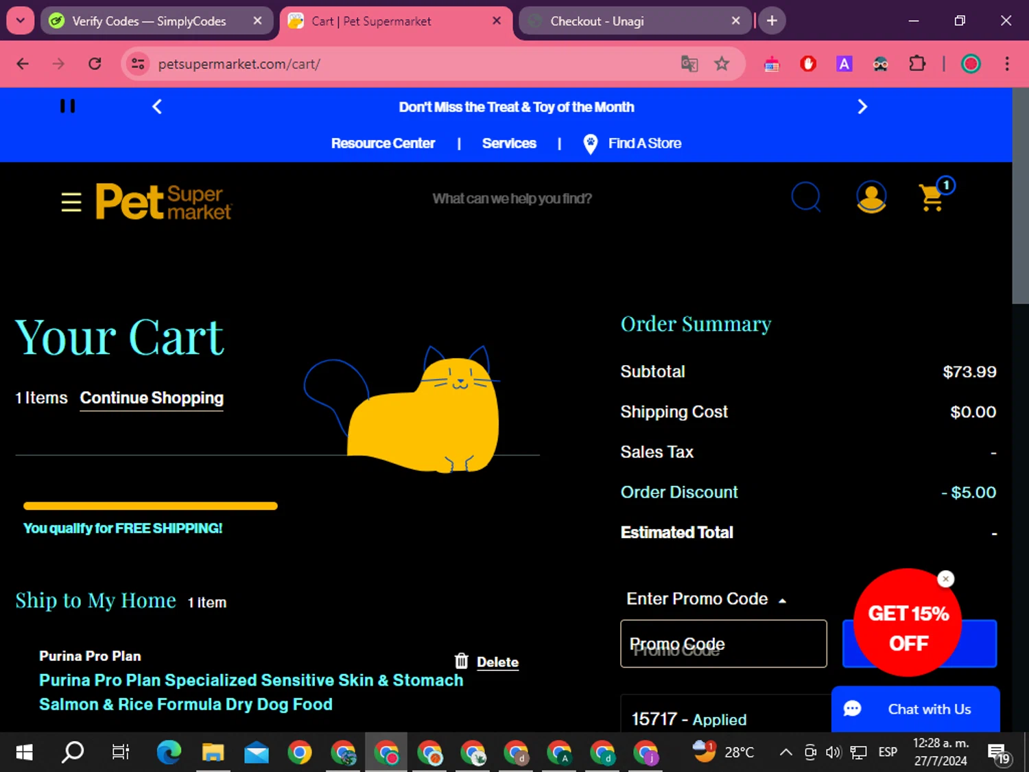This screenshot has height=772, width=1029.
Task: Translate this page icon
Action: pos(689,64)
